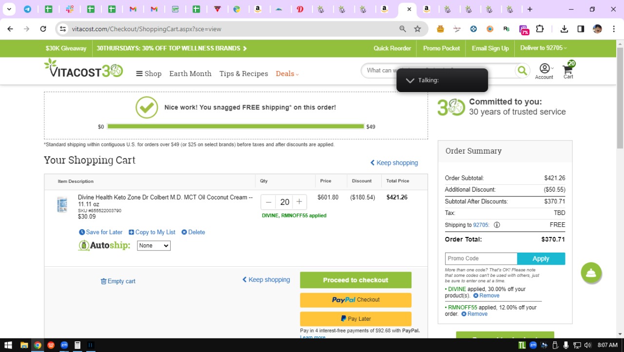Open File Explorer from taskbar

(24, 345)
